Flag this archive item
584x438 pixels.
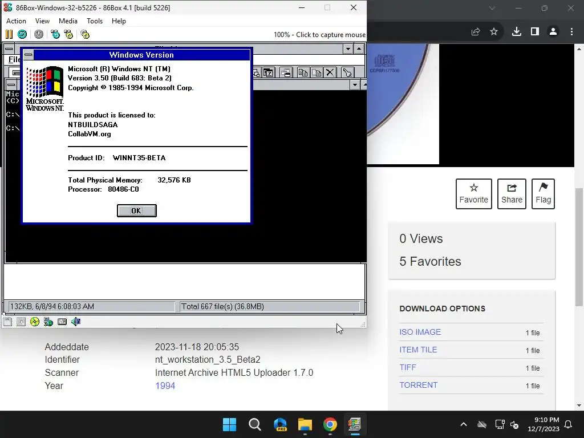click(543, 194)
